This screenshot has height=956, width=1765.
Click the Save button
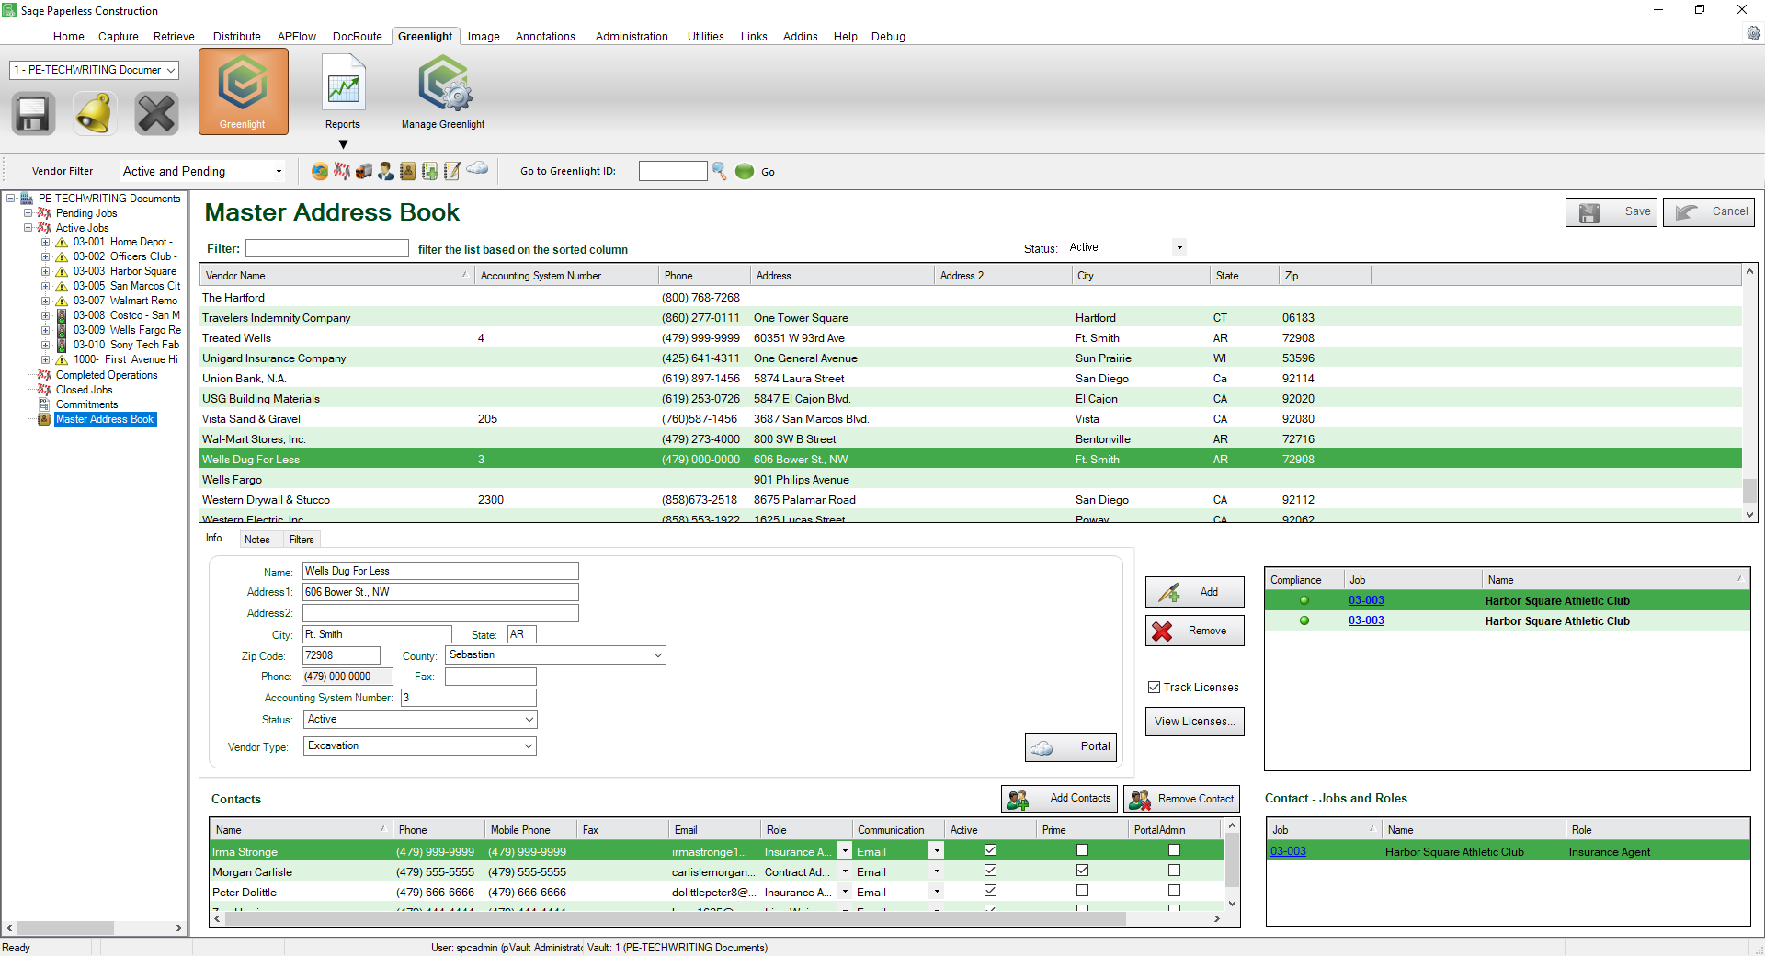point(1611,212)
